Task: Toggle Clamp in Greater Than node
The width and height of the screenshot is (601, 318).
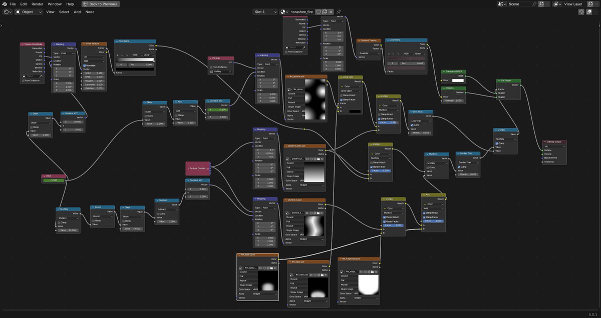Action: tap(459, 167)
